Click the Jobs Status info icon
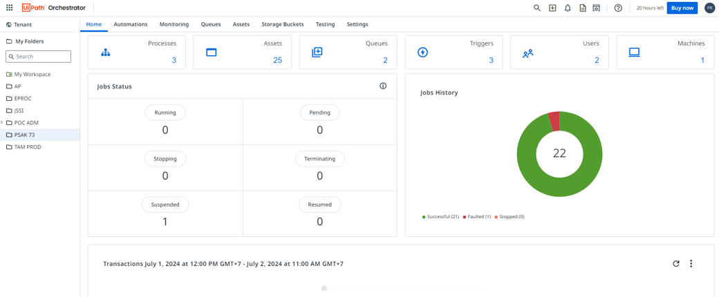Viewport: 719px width, 297px height. (383, 86)
